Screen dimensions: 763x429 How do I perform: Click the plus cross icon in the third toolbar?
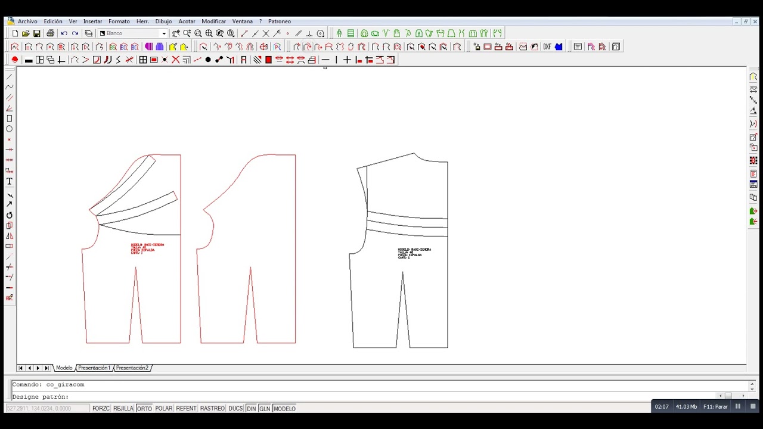pyautogui.click(x=348, y=60)
